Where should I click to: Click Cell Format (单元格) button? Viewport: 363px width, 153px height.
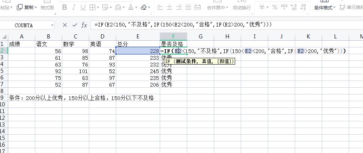pos(351,7)
